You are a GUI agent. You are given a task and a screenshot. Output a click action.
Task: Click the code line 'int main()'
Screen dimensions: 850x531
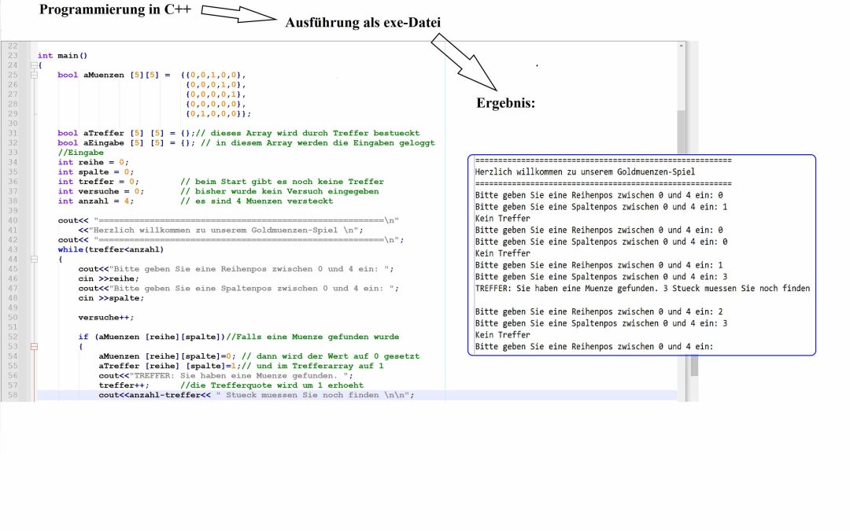[x=62, y=55]
